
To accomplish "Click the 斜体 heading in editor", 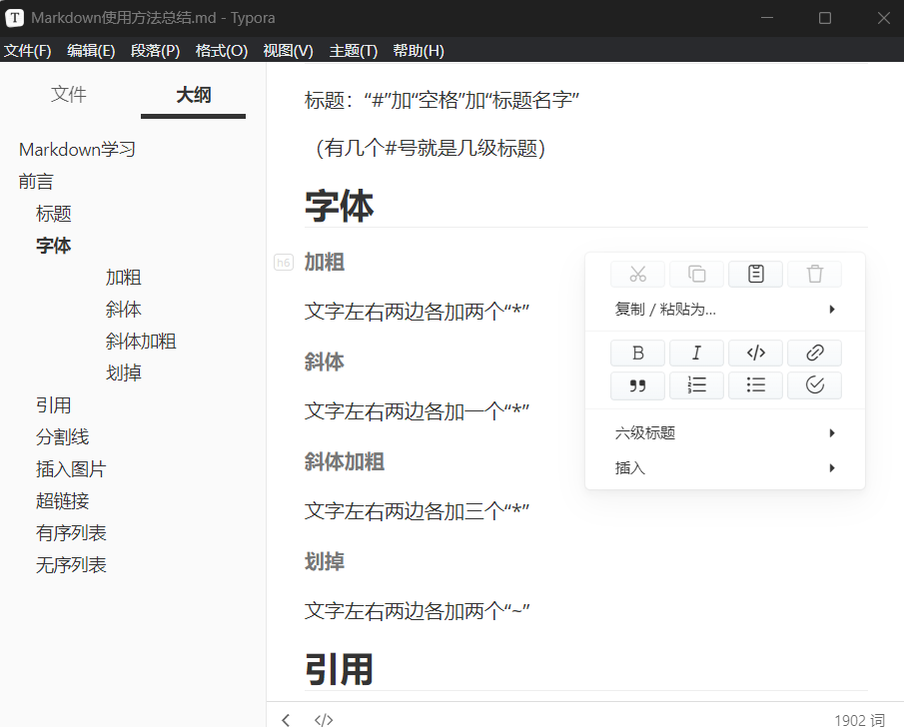I will 324,363.
